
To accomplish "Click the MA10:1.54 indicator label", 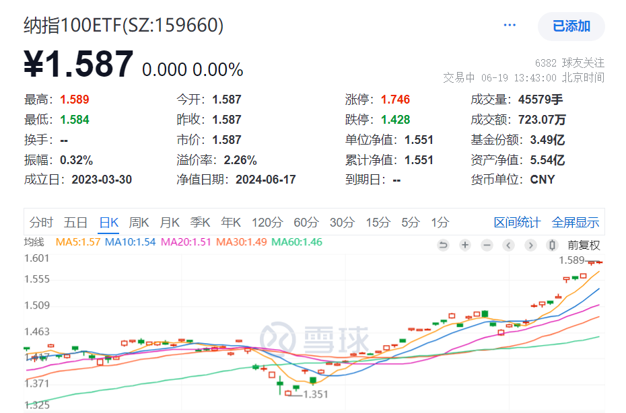I will (130, 242).
